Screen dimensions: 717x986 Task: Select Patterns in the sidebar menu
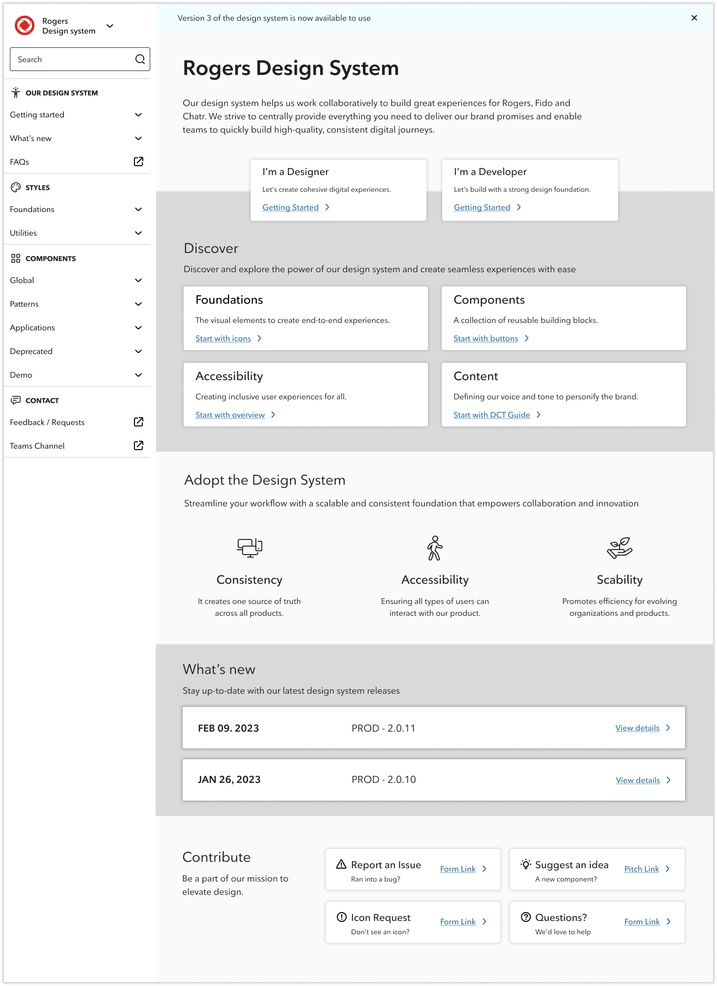click(x=77, y=304)
